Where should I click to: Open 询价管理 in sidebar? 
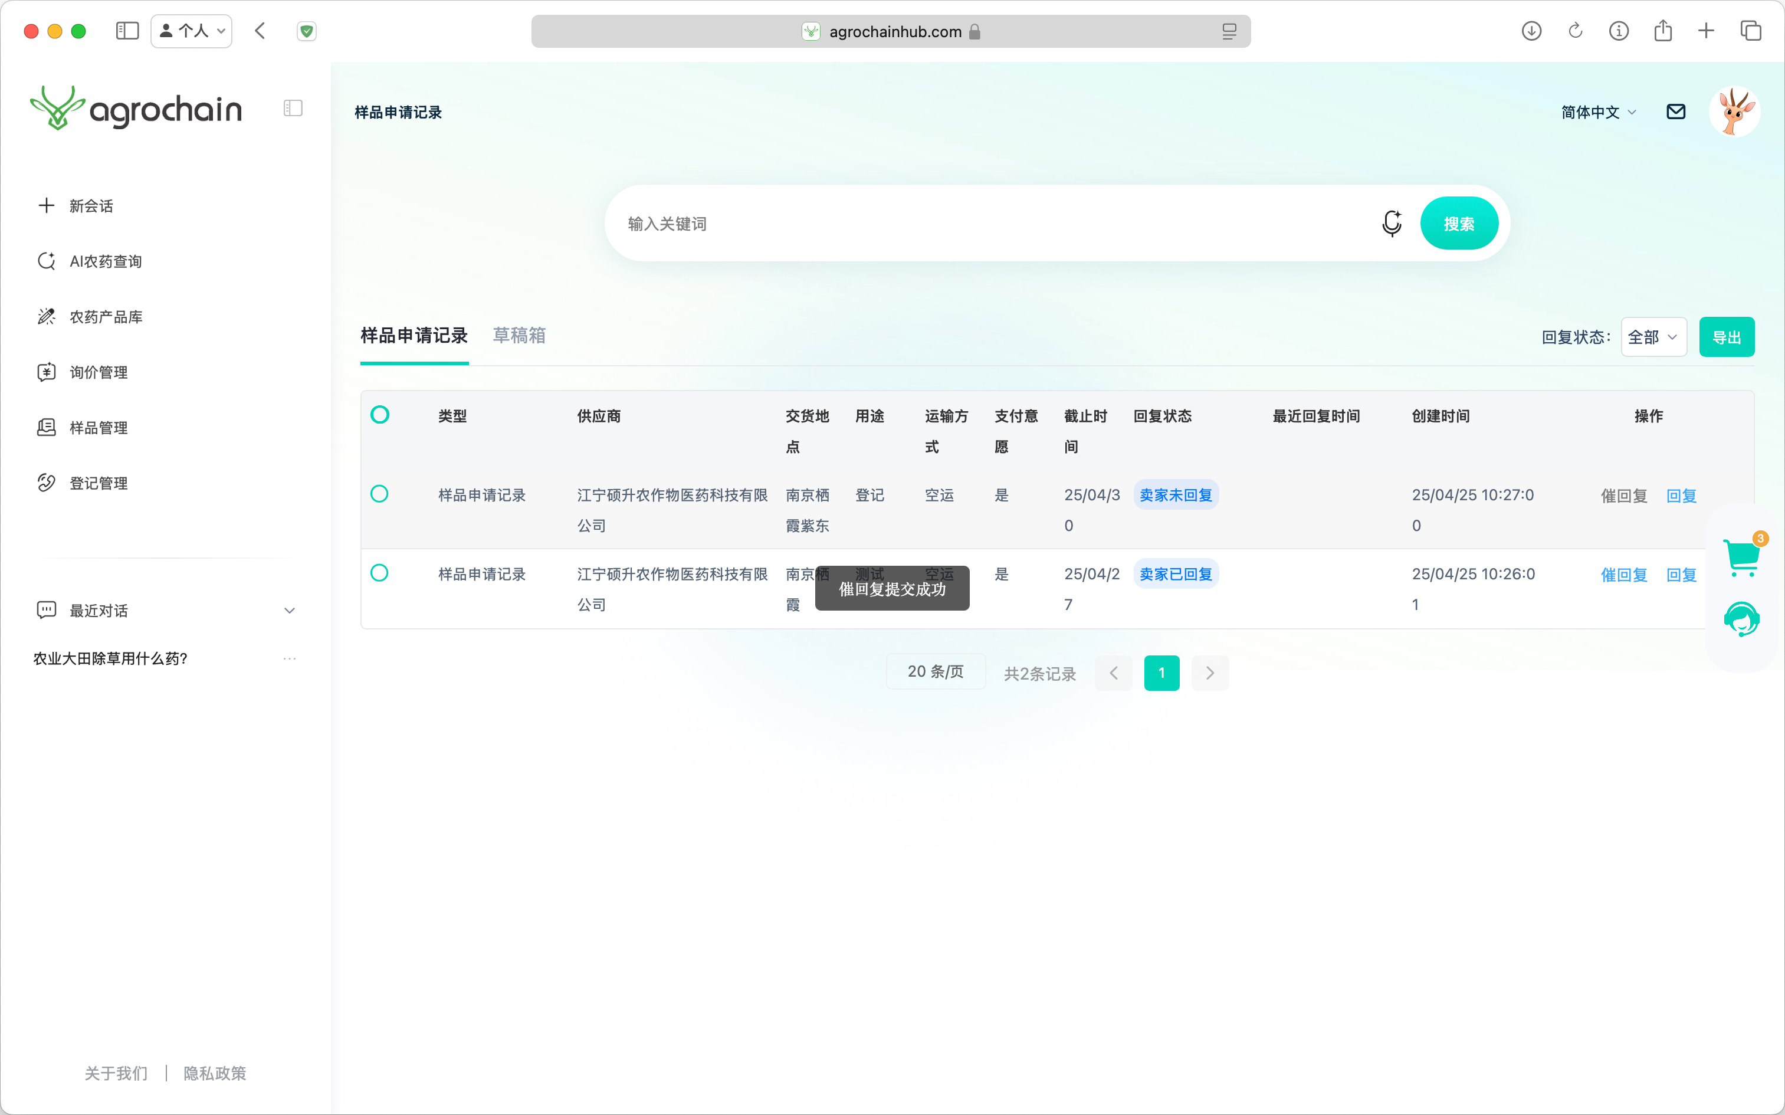click(98, 372)
